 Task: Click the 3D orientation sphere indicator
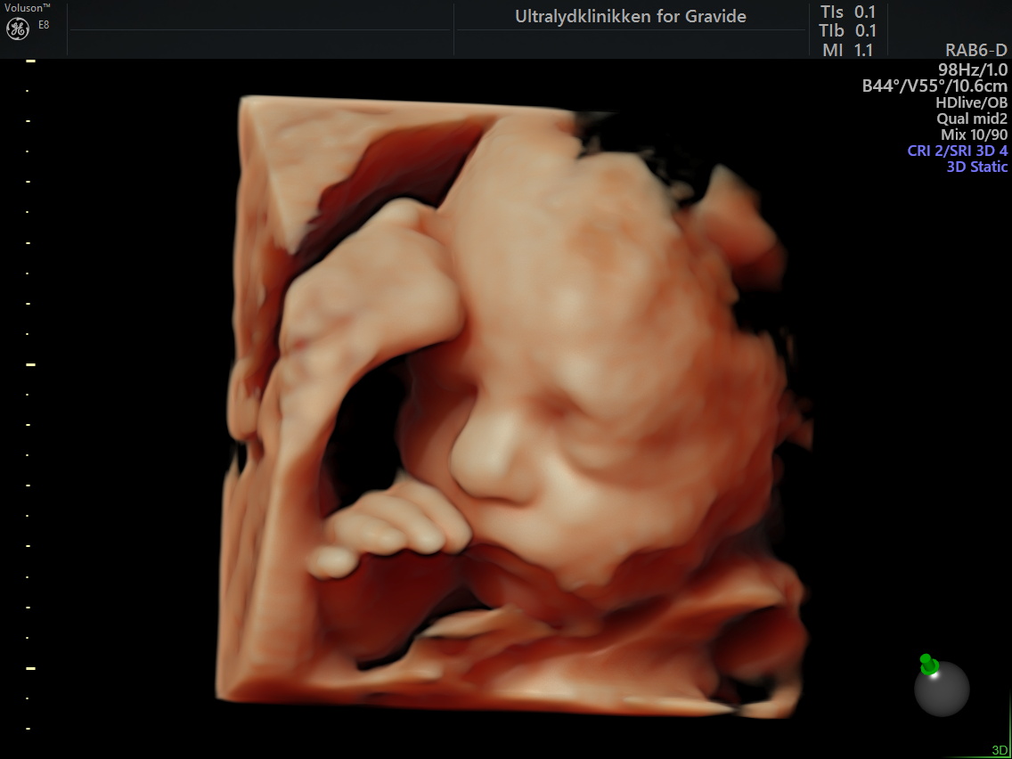(942, 689)
